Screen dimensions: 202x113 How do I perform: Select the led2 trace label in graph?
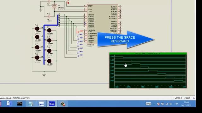(112, 60)
